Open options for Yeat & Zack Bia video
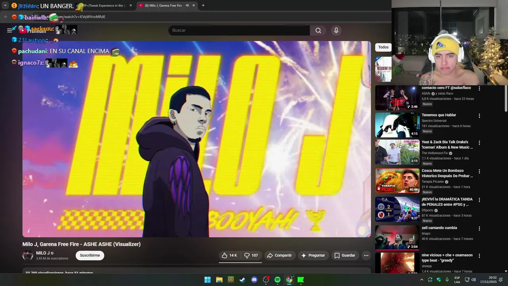Screen dimensions: 508x286 479,143
